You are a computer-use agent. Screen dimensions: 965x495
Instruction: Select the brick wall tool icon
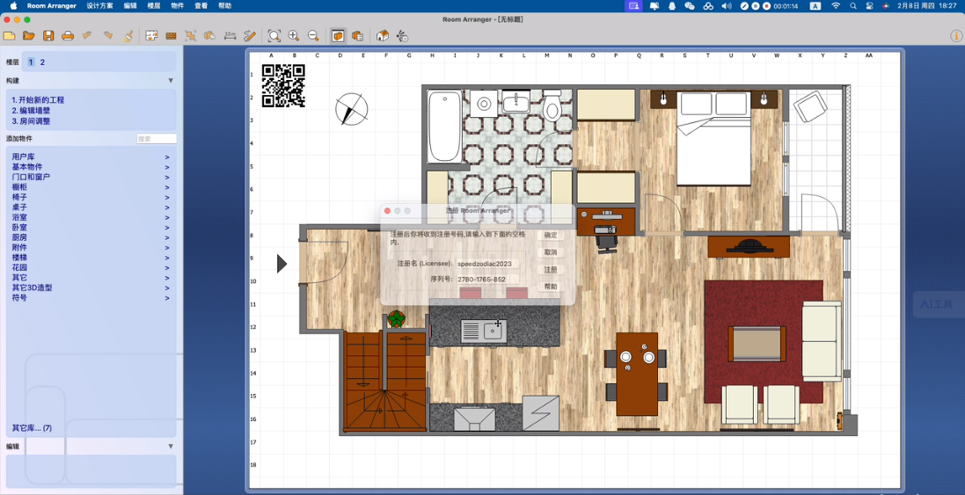pos(171,36)
